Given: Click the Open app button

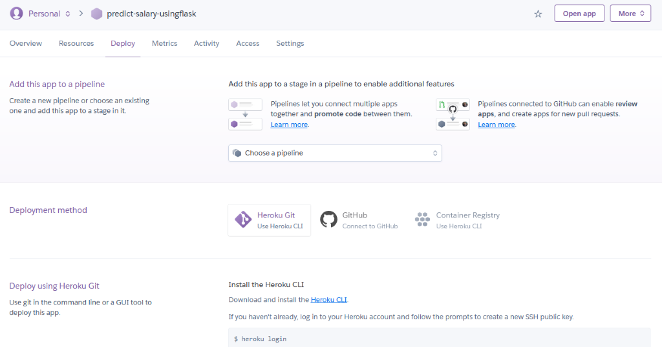Looking at the screenshot, I should [x=579, y=14].
